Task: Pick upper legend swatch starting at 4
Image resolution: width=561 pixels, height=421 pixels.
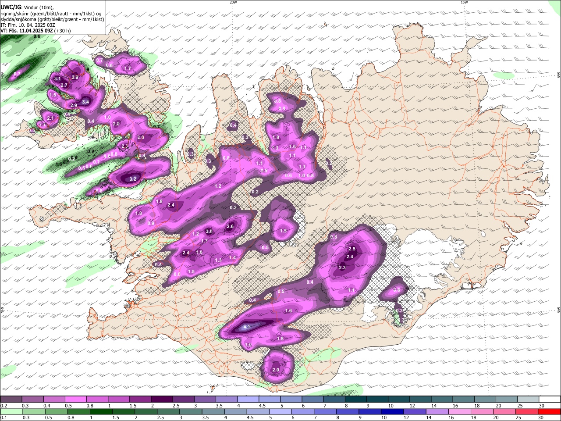Action: pos(248,399)
